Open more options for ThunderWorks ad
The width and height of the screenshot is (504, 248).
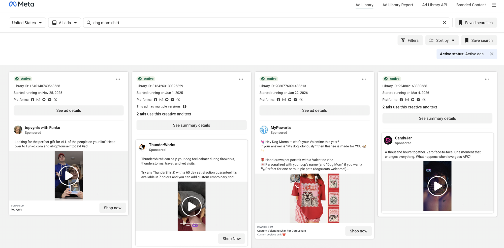(241, 79)
